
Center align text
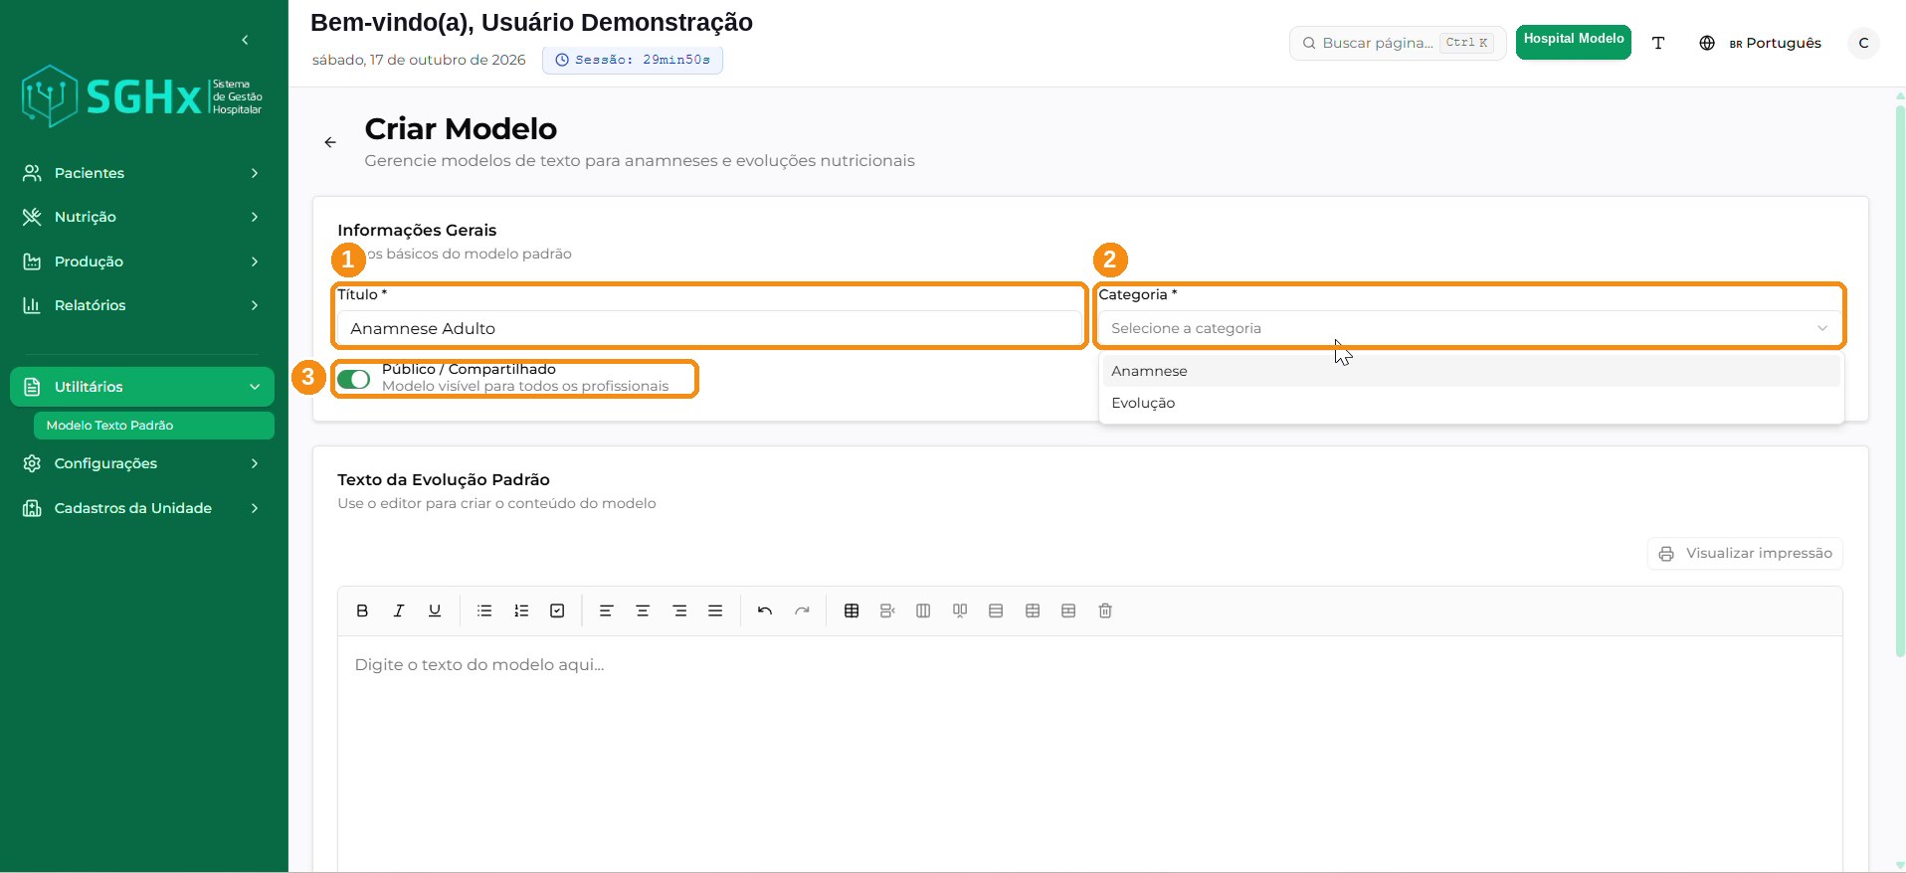tap(643, 611)
